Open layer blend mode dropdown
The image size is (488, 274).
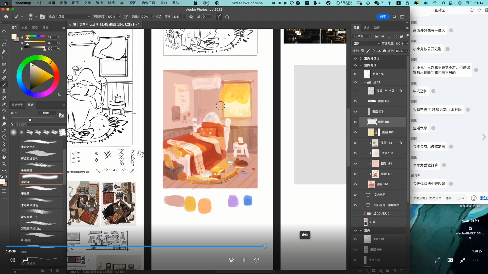(367, 43)
